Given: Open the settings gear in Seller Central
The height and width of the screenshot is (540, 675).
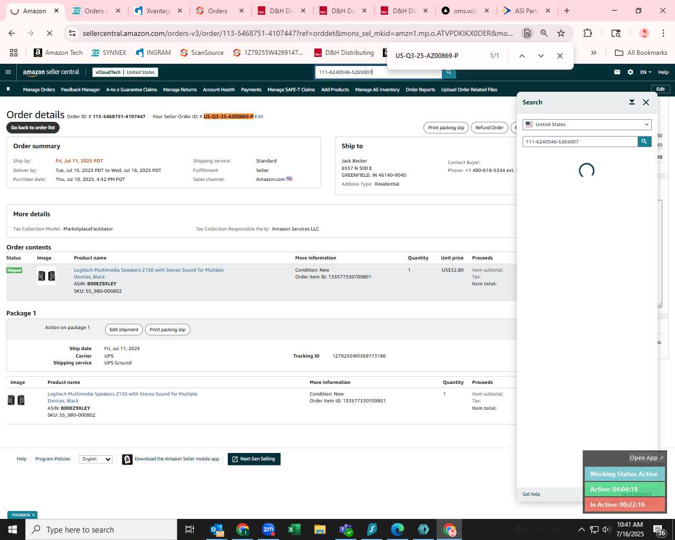Looking at the screenshot, I should click(x=630, y=72).
